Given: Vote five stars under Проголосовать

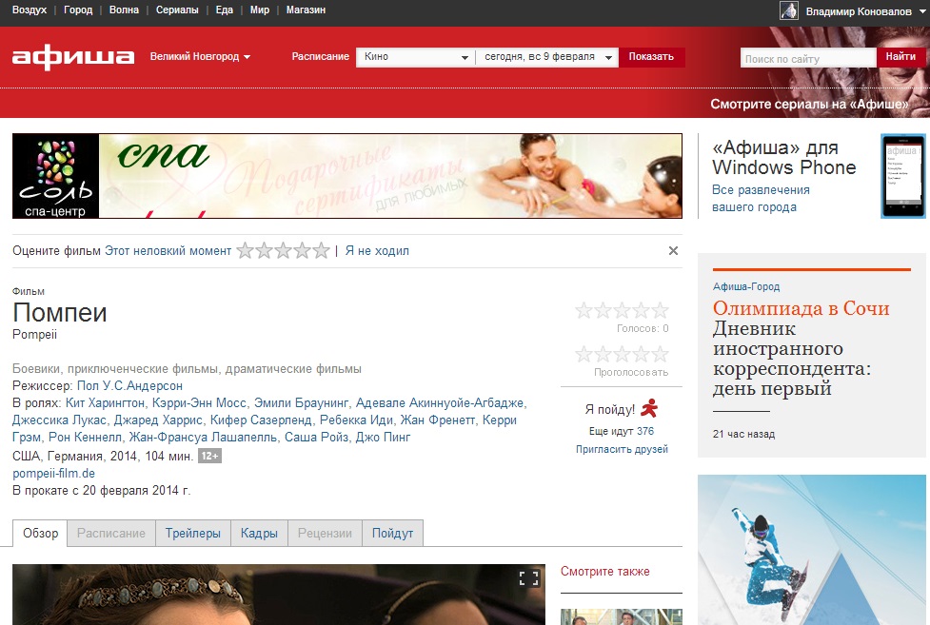Looking at the screenshot, I should point(660,355).
